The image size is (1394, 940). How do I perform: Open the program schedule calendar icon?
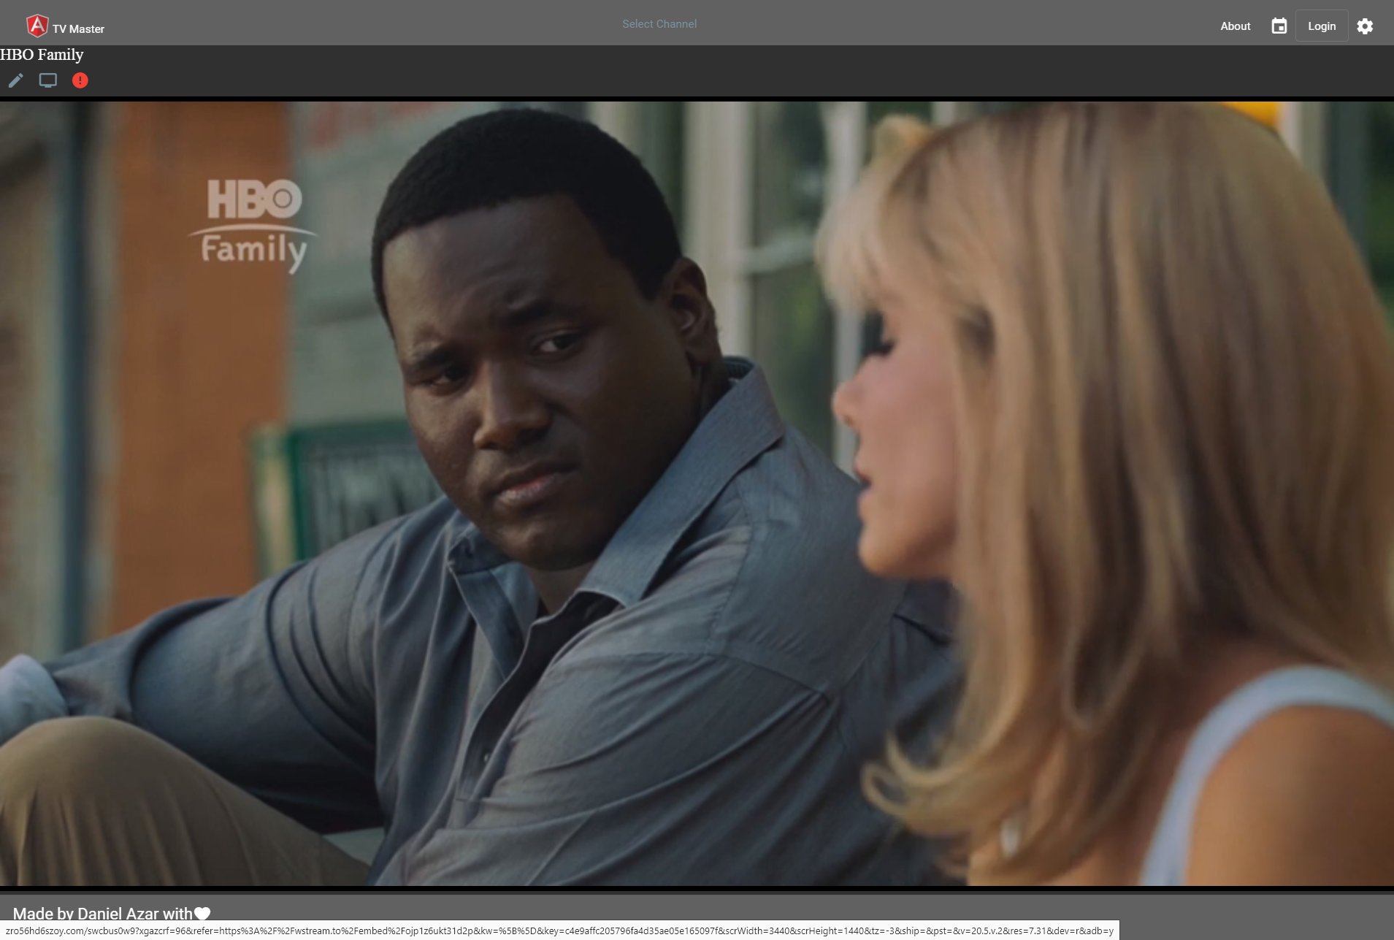[1278, 26]
